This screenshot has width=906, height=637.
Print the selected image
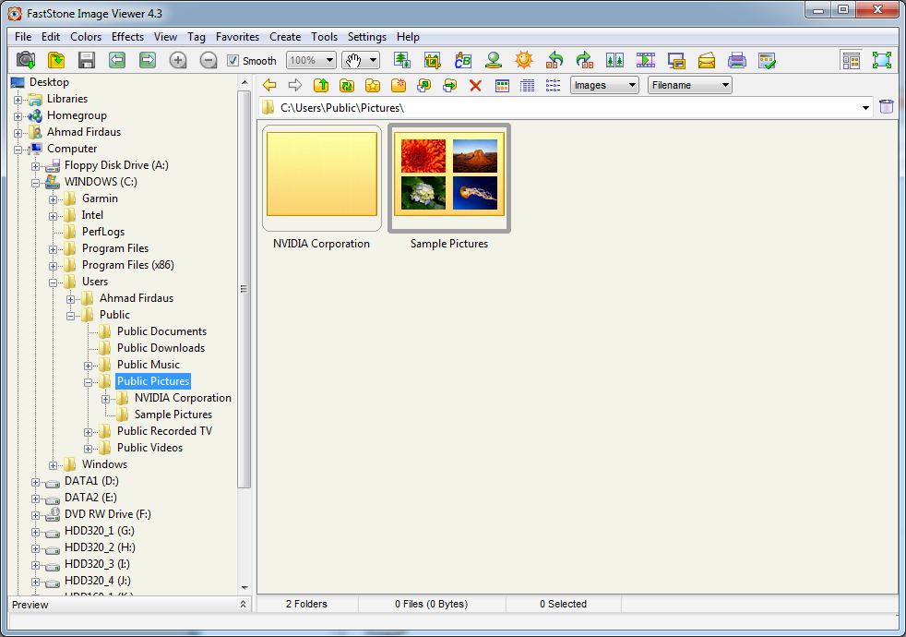point(737,59)
